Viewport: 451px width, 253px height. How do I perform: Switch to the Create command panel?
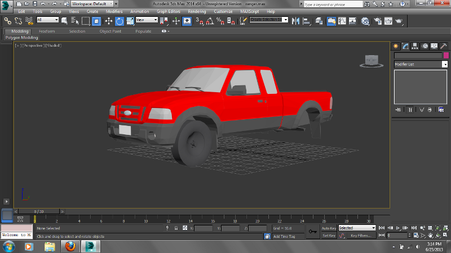396,46
